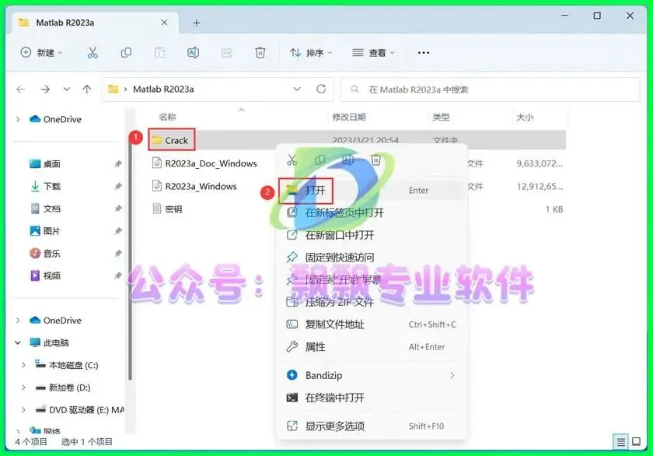Image resolution: width=653 pixels, height=456 pixels.
Task: Open the 查看 view dropdown
Action: pyautogui.click(x=373, y=52)
